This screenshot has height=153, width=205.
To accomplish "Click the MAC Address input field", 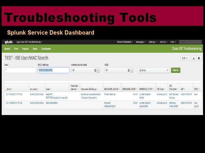I will tap(54, 70).
